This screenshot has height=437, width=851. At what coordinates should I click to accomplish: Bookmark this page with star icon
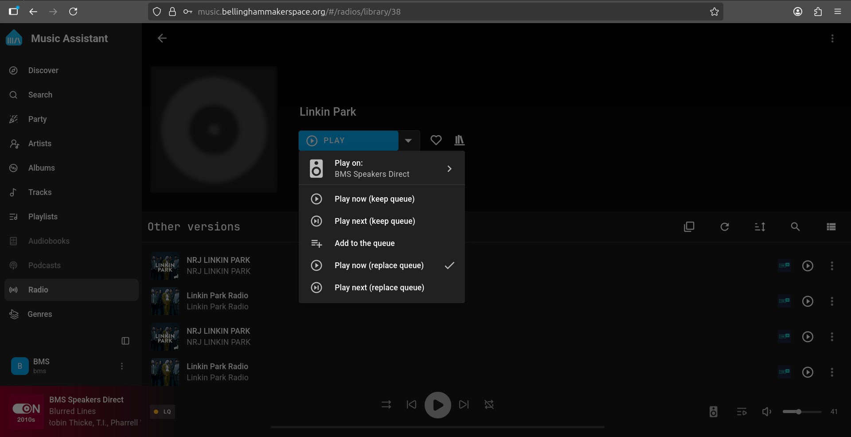coord(714,12)
